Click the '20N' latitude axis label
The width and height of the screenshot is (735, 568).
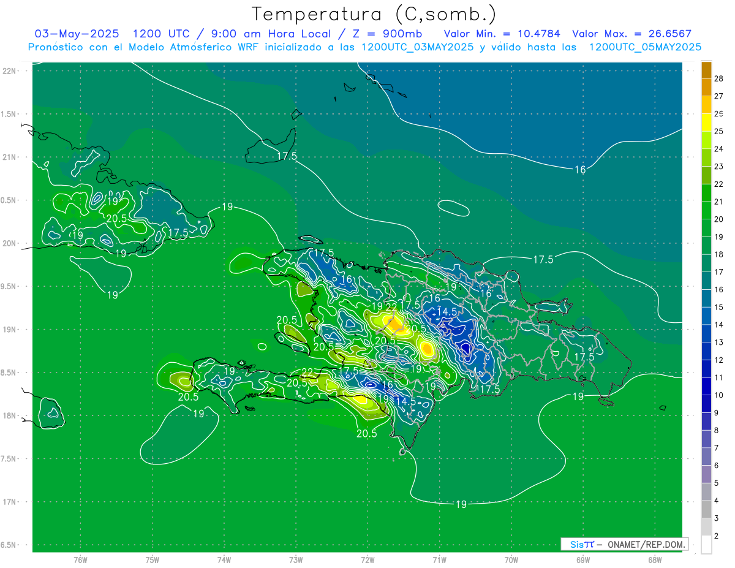tap(9, 243)
